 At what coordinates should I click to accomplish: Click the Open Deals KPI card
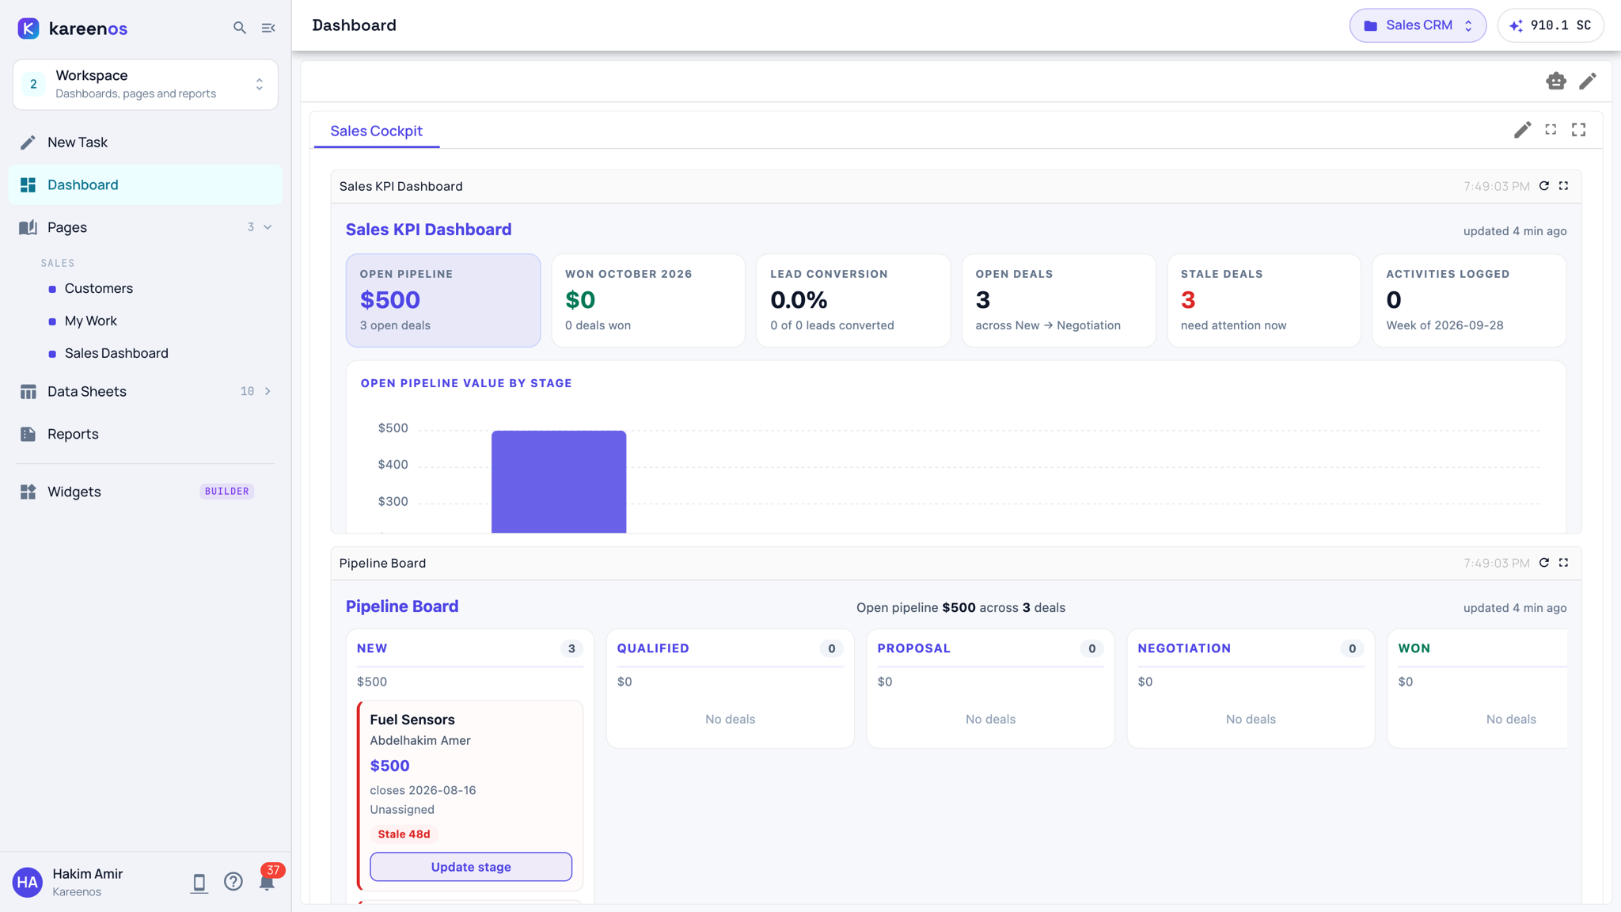point(1059,300)
